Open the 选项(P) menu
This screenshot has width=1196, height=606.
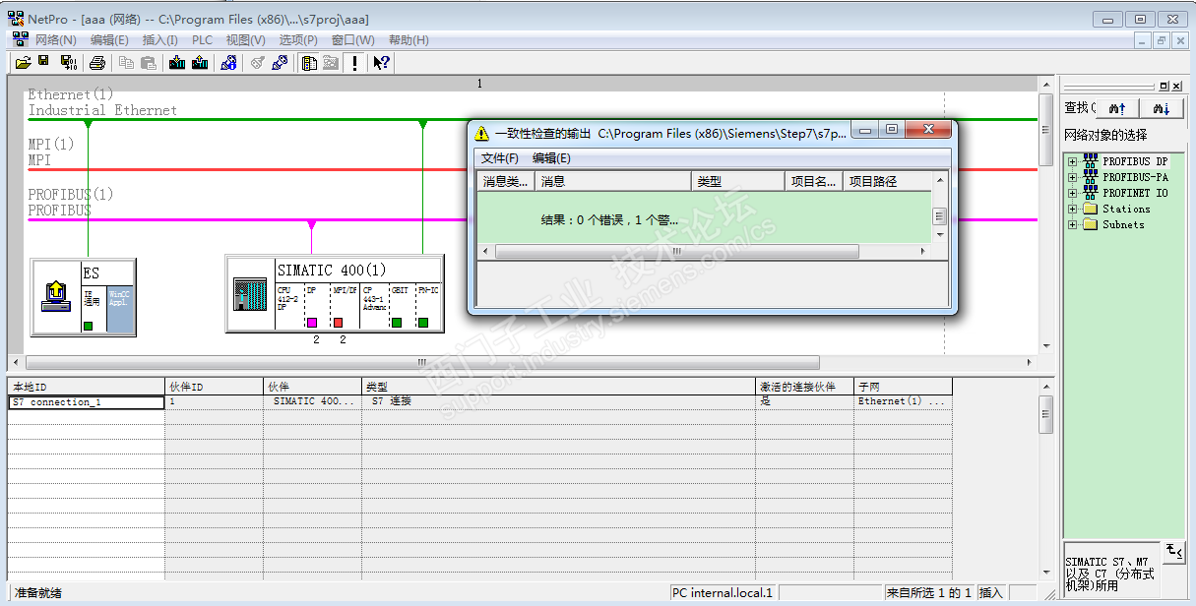[x=298, y=40]
